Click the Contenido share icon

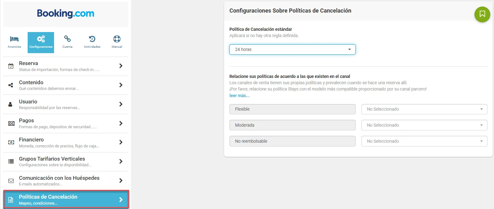click(11, 85)
